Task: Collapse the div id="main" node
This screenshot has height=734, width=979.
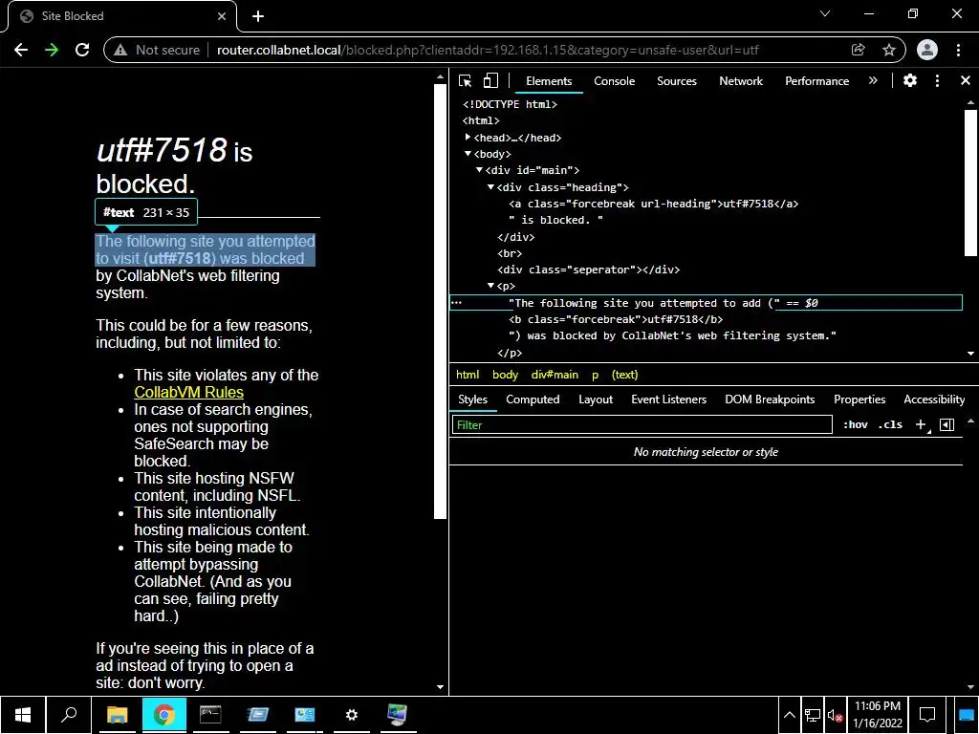Action: (x=479, y=170)
